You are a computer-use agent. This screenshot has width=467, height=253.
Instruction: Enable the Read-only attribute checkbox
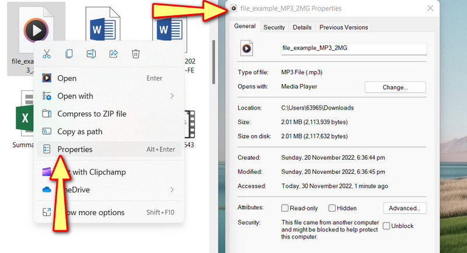pos(285,208)
